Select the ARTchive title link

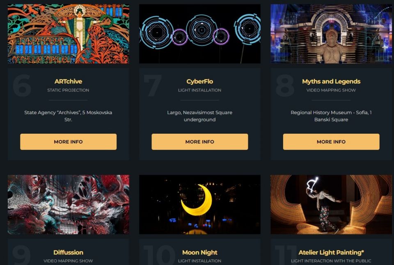(69, 81)
